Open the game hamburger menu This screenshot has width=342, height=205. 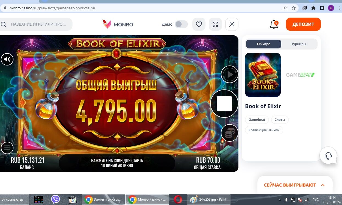(7, 148)
